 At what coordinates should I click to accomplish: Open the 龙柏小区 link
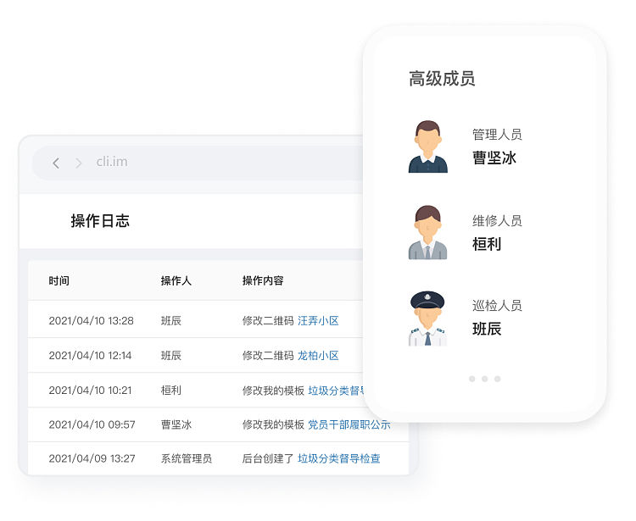pyautogui.click(x=318, y=356)
